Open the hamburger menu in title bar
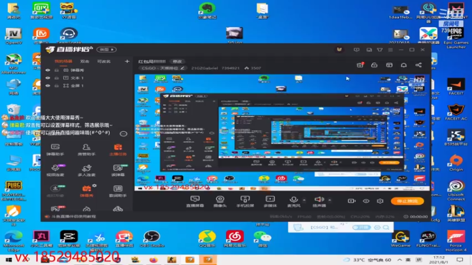472x265 pixels. pyautogui.click(x=391, y=49)
